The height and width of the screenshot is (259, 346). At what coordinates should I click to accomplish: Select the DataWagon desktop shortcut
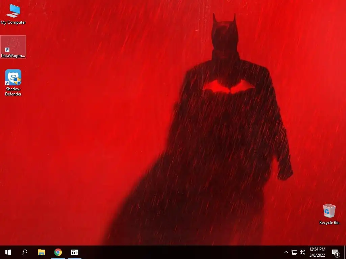13,47
